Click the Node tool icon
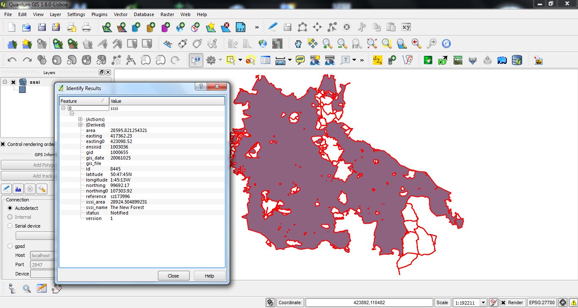The height and width of the screenshot is (308, 578). [x=332, y=27]
